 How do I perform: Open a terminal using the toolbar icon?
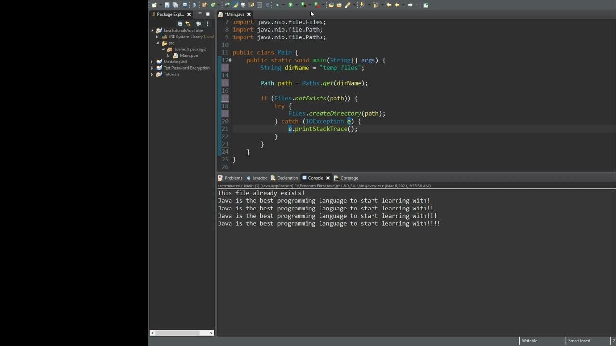[x=185, y=5]
